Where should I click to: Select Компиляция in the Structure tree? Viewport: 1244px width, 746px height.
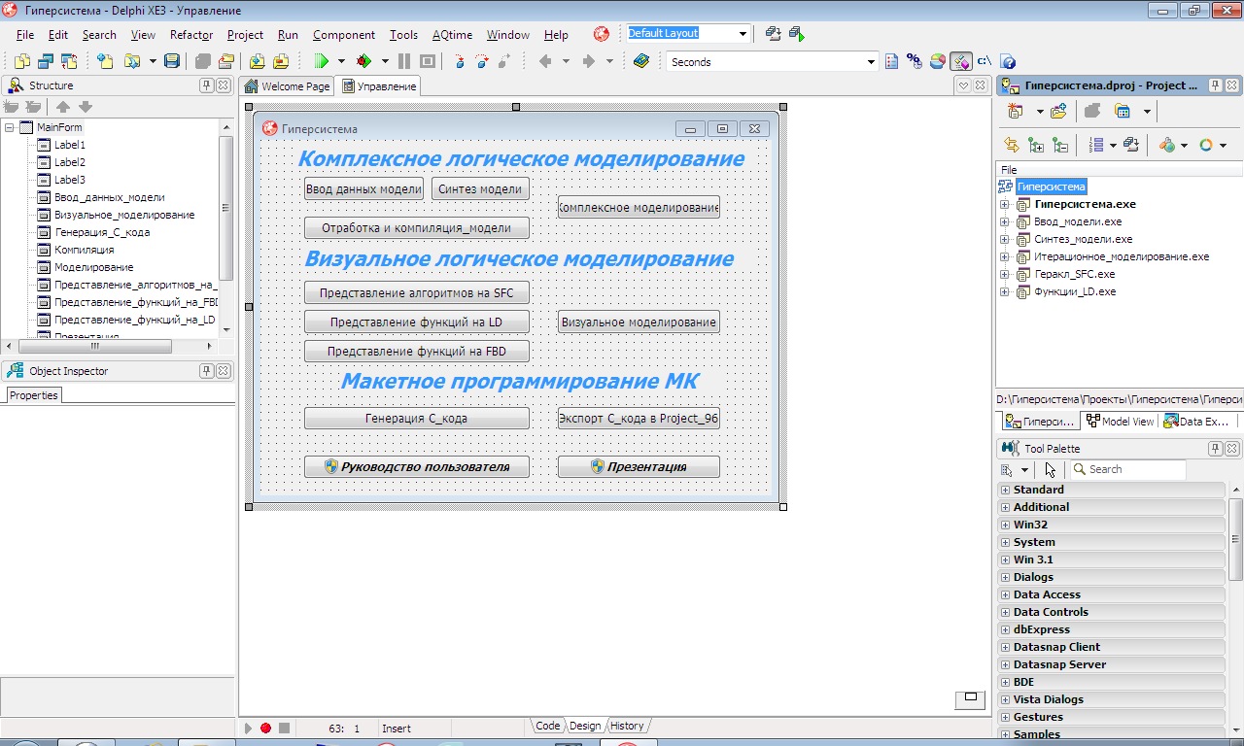(84, 250)
